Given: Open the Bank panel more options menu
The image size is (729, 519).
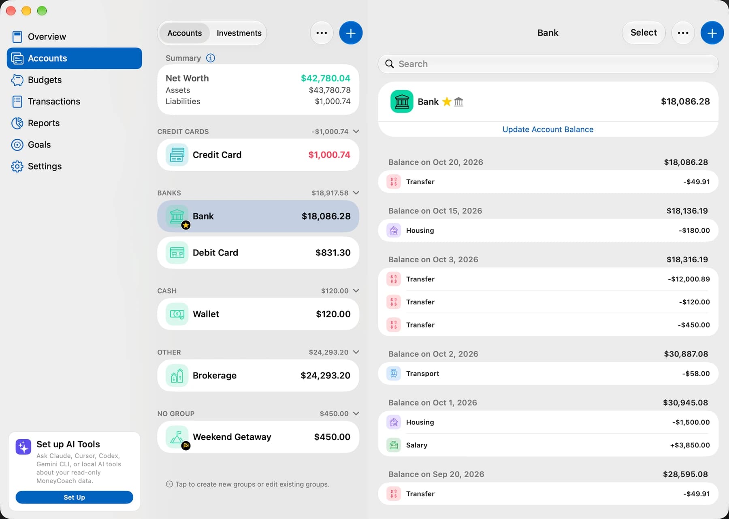Looking at the screenshot, I should (683, 33).
